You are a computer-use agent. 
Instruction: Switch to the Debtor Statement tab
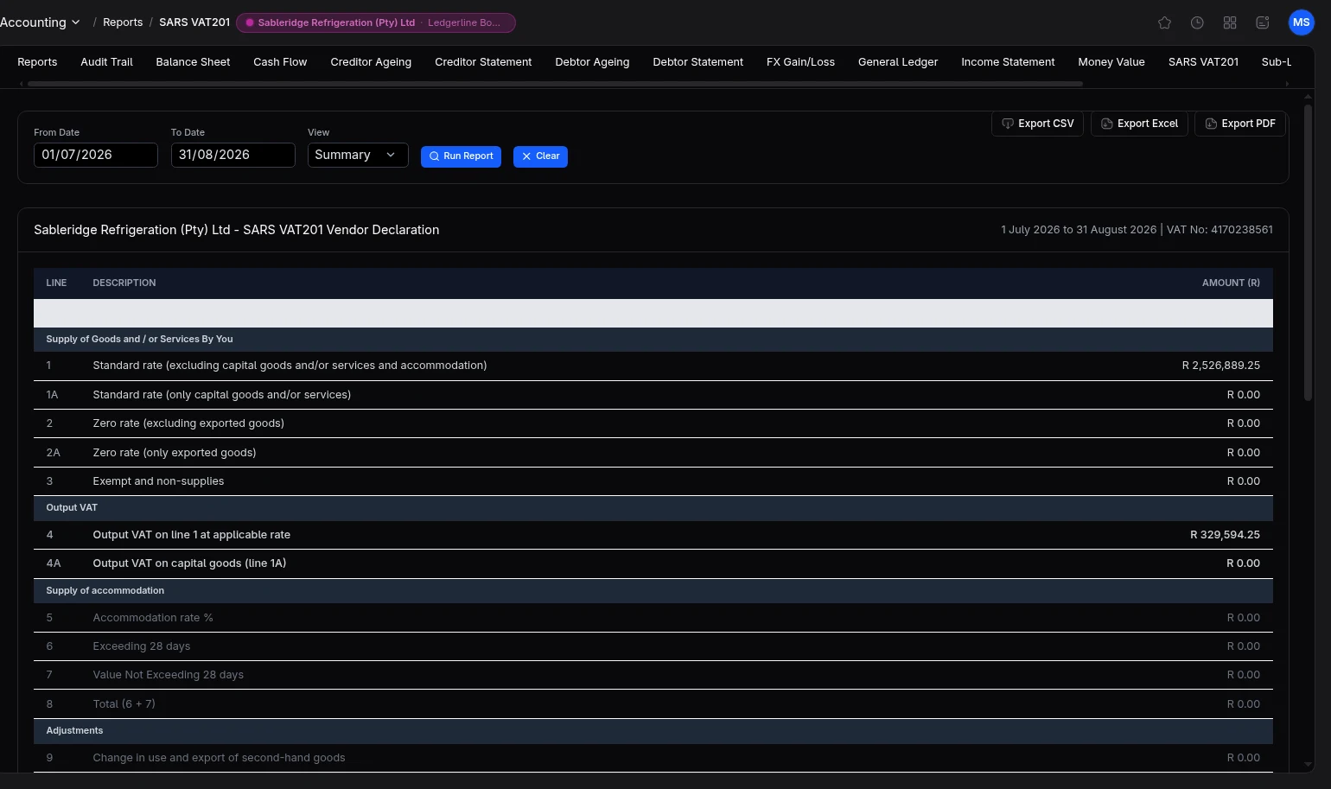click(x=697, y=62)
